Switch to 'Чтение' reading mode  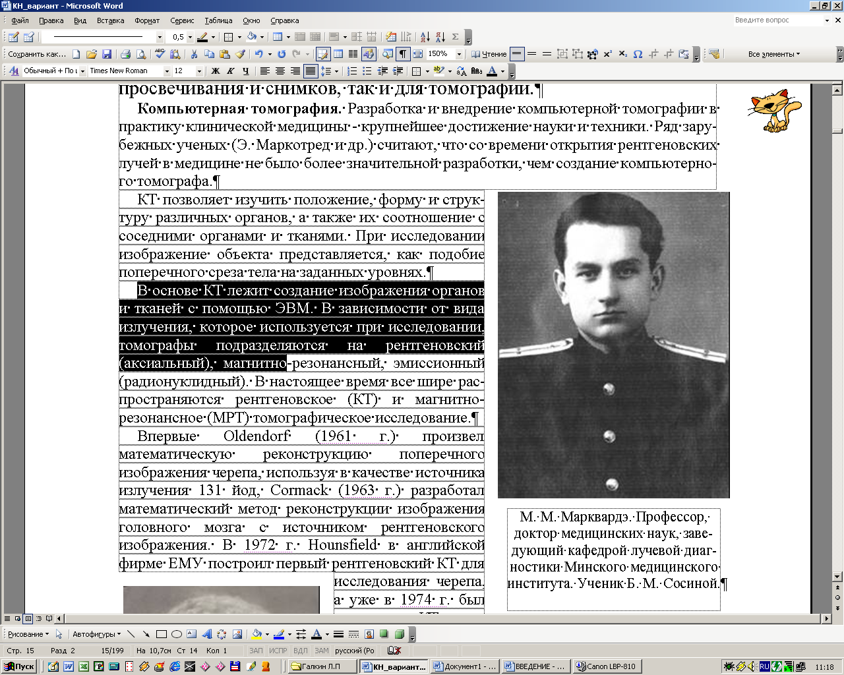[x=489, y=54]
